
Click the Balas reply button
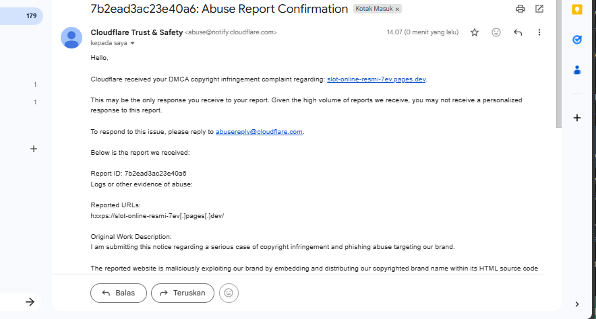(119, 293)
